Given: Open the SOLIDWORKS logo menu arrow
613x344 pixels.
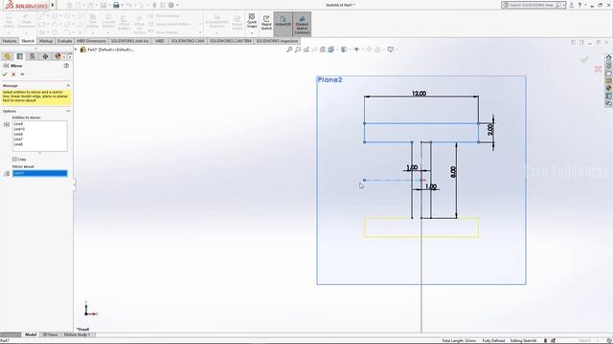Looking at the screenshot, I should (x=53, y=5).
